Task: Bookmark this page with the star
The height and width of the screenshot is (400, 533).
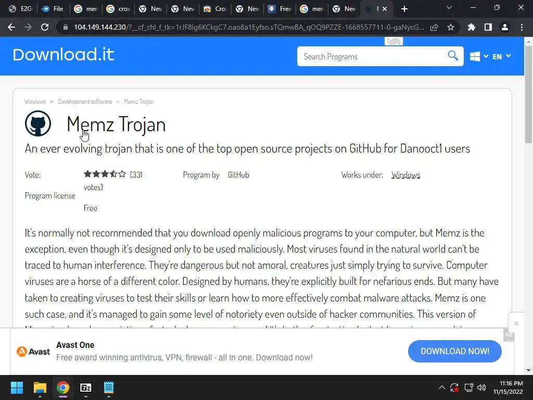Action: click(451, 27)
